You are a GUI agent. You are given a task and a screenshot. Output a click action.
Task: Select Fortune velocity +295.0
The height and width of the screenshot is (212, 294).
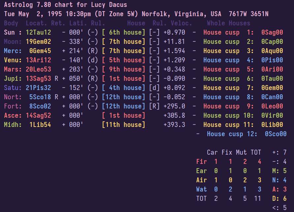pos(174,106)
